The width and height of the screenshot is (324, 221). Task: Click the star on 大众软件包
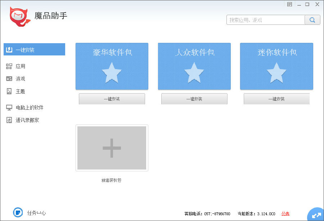point(194,73)
